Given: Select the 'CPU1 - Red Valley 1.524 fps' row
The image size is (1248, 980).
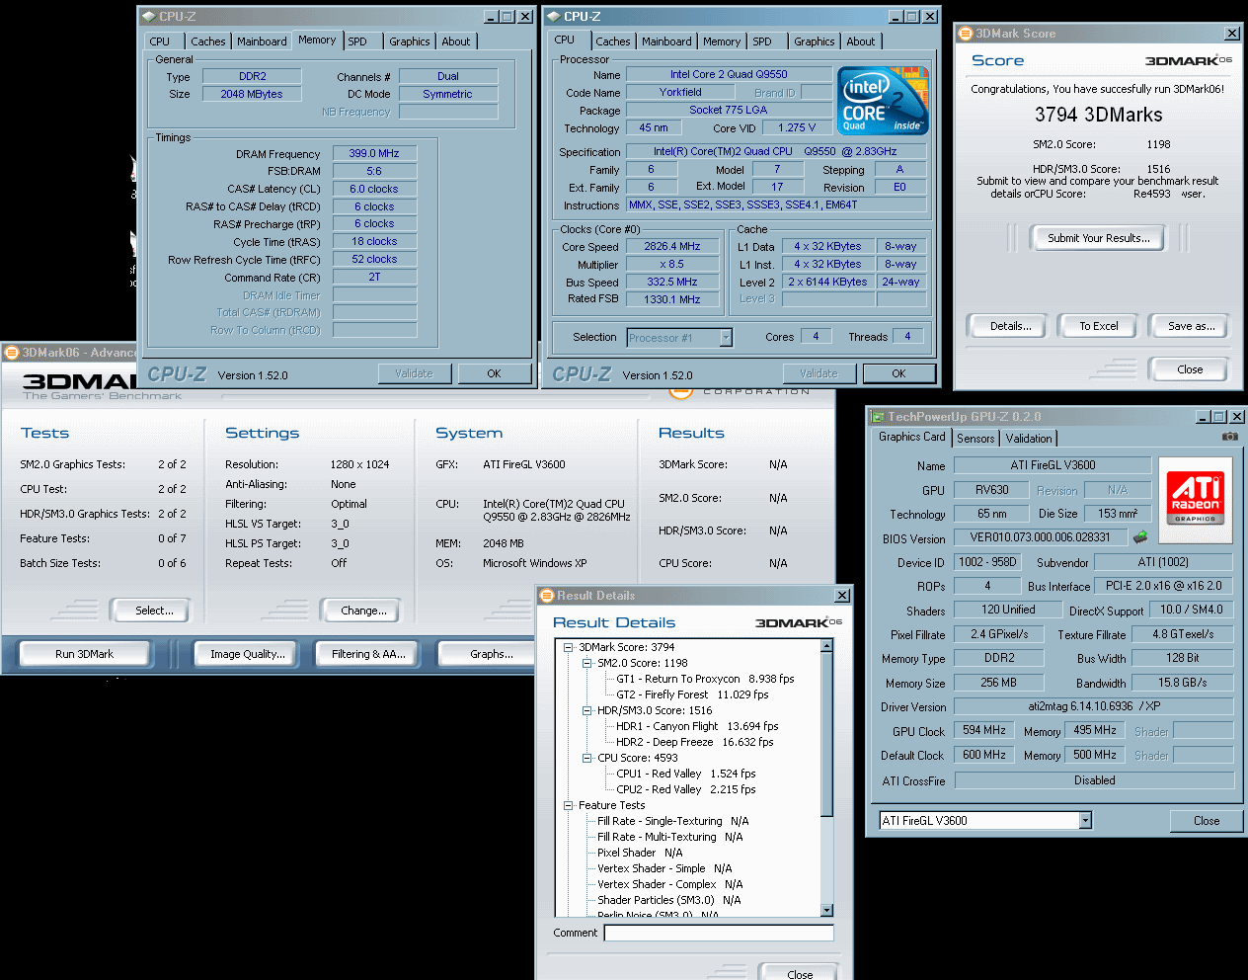Looking at the screenshot, I should tap(685, 775).
